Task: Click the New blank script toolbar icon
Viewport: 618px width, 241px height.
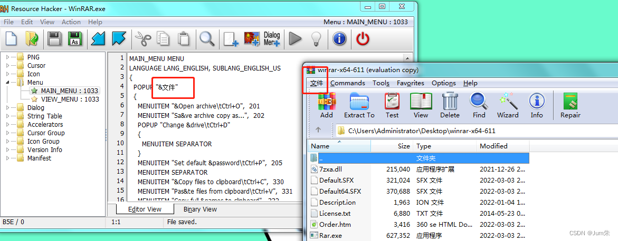Action: (x=11, y=39)
